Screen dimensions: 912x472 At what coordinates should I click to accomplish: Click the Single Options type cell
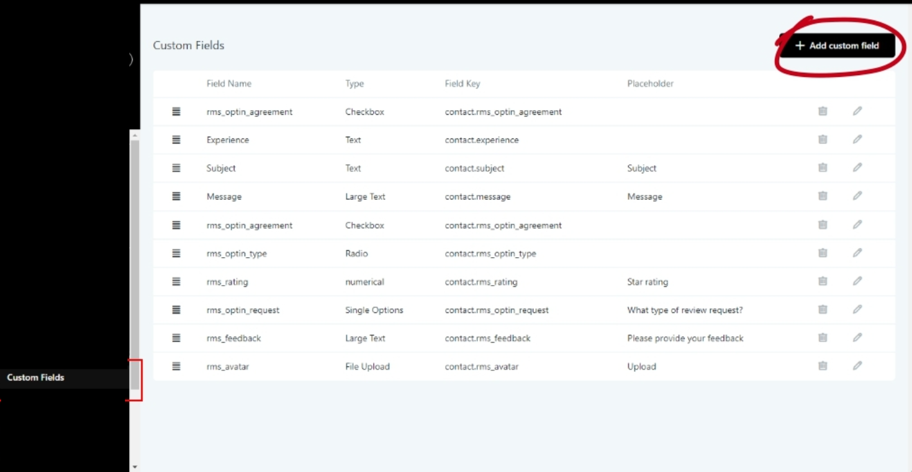pyautogui.click(x=374, y=311)
